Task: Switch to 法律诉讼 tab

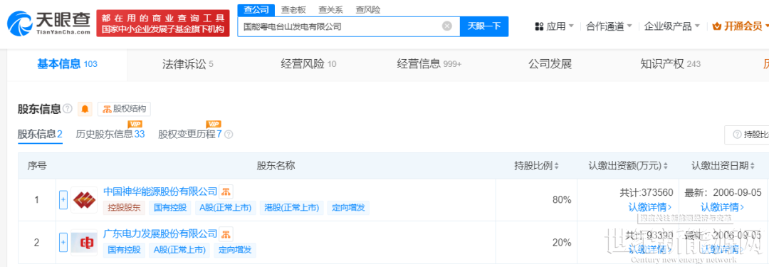Action: pos(188,64)
